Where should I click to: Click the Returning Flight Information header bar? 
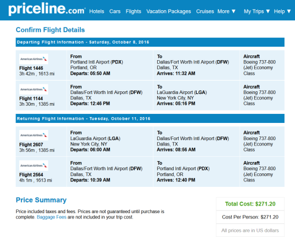[x=150, y=119]
